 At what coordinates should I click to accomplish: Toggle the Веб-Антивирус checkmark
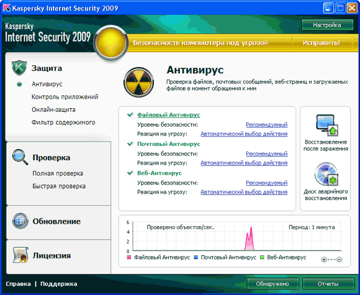click(130, 173)
